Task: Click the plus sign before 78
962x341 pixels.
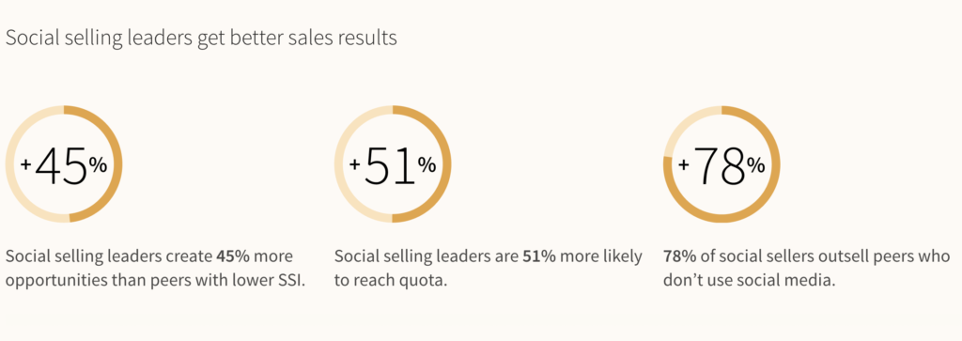Action: click(684, 165)
